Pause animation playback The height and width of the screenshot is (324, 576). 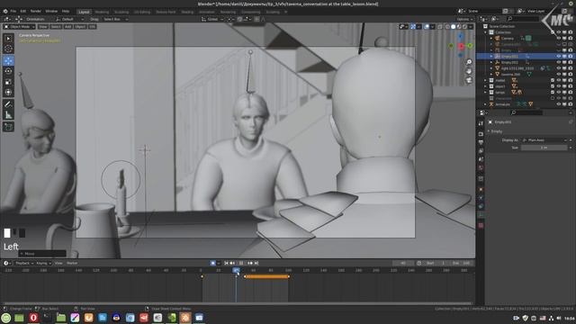click(241, 263)
